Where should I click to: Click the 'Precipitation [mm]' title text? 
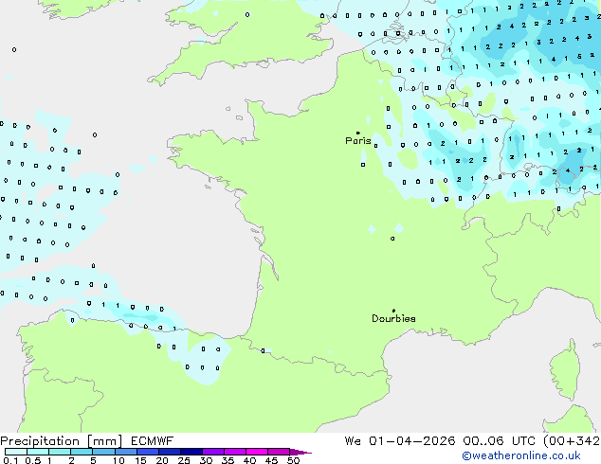[62, 441]
